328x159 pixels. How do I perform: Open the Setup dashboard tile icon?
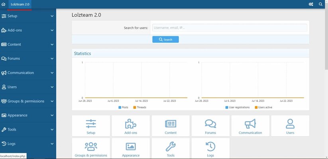91,124
